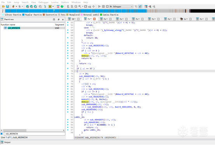Viewport: 215px width, 145px height.
Task: Click the navigation band right scroll arrow
Action: 3,12
